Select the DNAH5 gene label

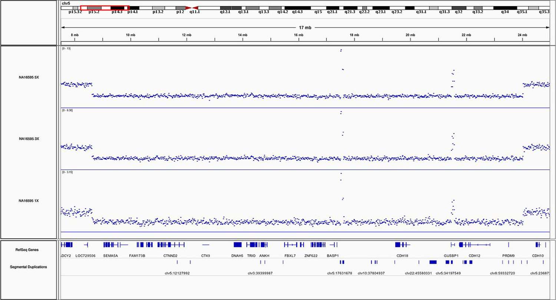coord(237,255)
